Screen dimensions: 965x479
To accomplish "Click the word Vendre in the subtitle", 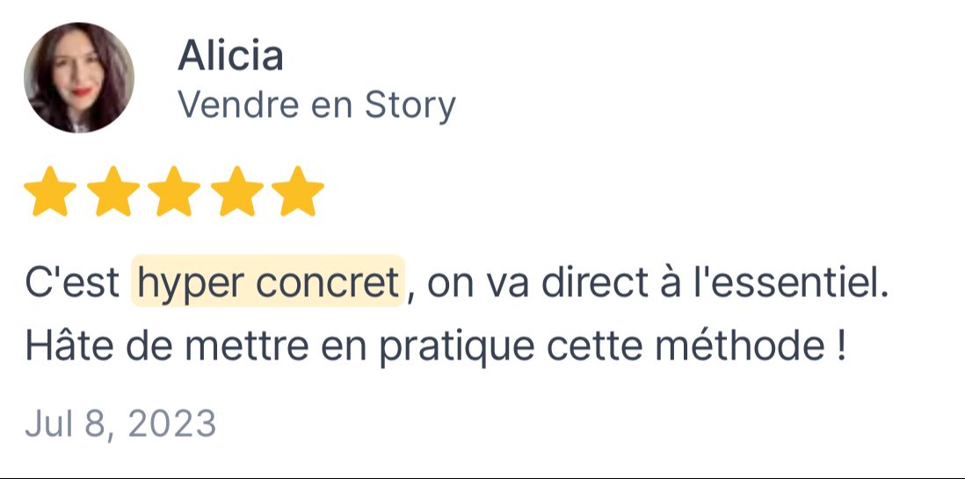I will click(239, 105).
